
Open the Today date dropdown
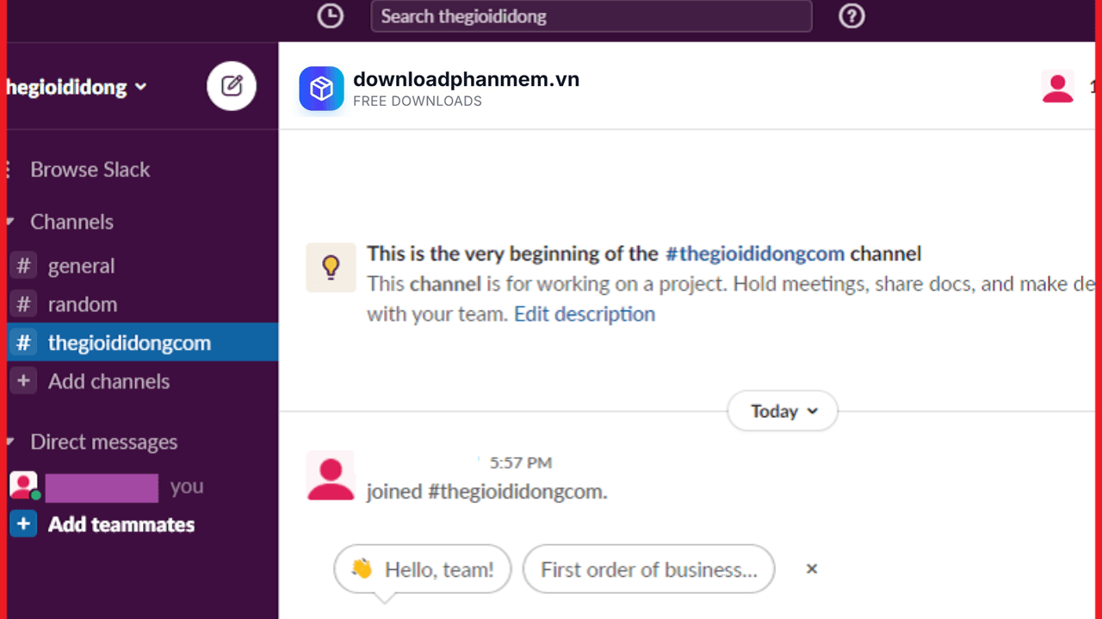tap(783, 412)
